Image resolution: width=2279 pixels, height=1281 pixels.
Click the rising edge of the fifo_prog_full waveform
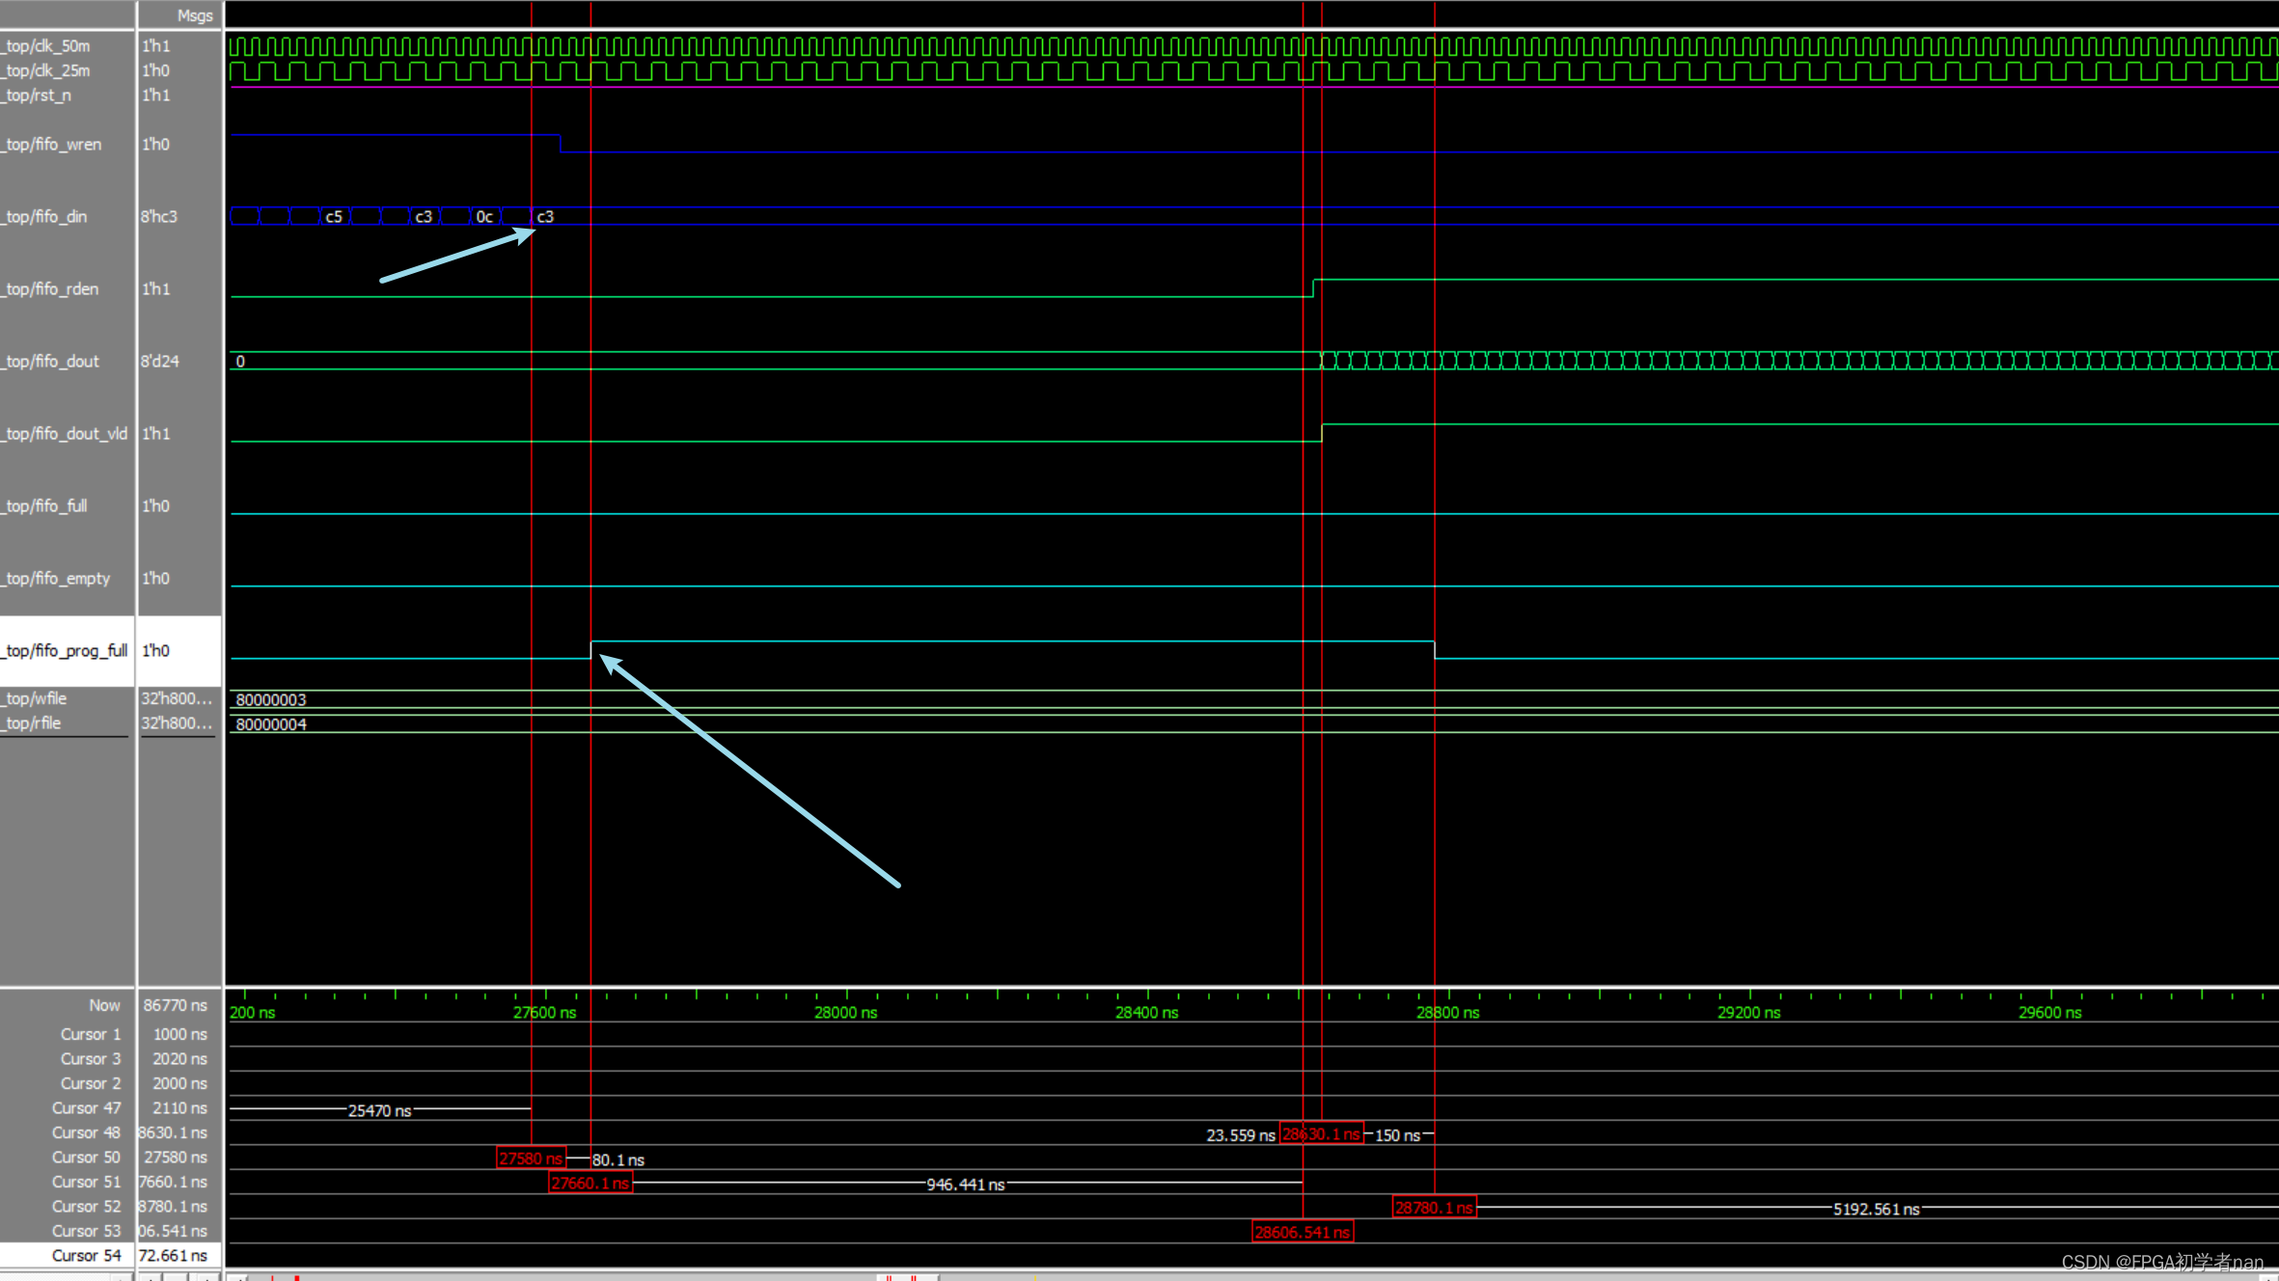pyautogui.click(x=591, y=650)
